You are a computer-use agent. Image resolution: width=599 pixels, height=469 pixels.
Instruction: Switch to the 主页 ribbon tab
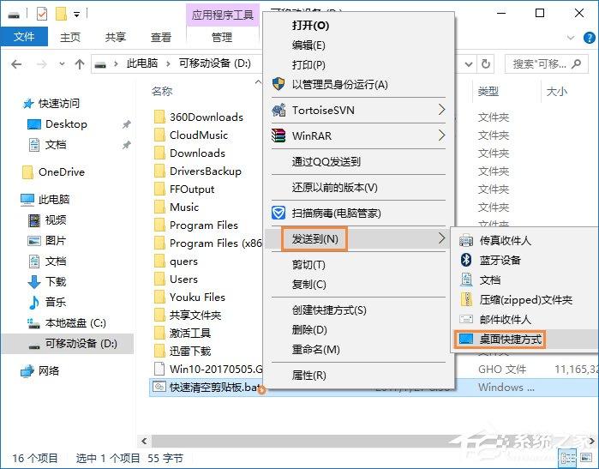click(70, 37)
